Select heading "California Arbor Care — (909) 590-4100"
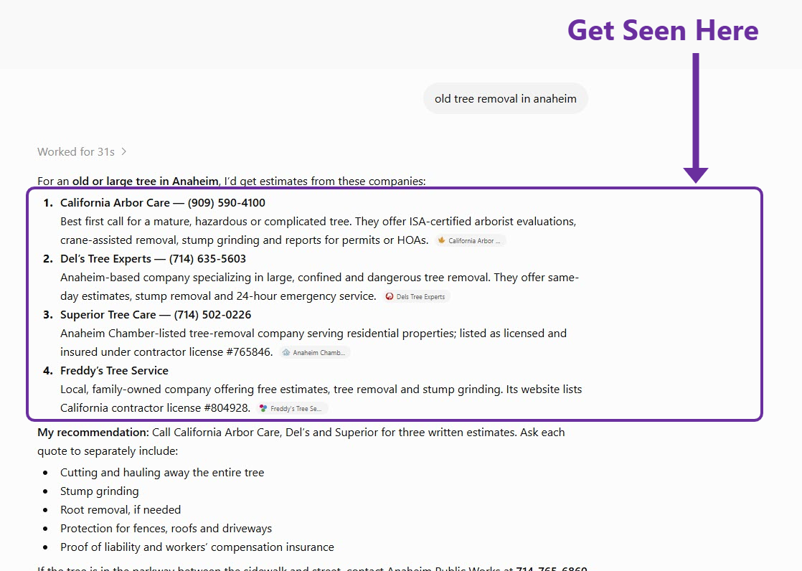This screenshot has height=571, width=802. [x=163, y=202]
